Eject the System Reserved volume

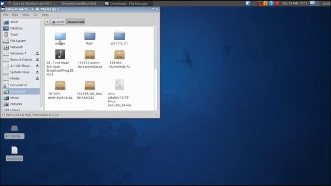pyautogui.click(x=37, y=72)
